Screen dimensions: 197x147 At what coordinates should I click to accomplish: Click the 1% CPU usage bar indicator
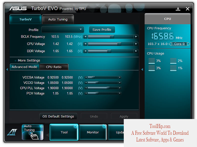click(x=173, y=68)
